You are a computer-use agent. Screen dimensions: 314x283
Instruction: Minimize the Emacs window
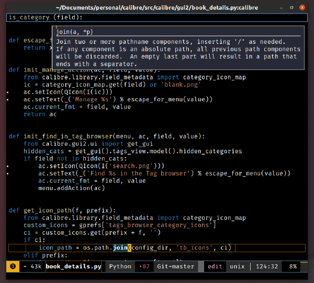pos(281,8)
